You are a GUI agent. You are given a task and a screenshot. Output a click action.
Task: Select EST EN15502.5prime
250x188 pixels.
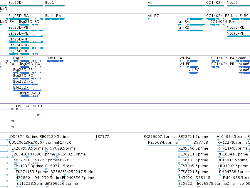tap(57, 157)
